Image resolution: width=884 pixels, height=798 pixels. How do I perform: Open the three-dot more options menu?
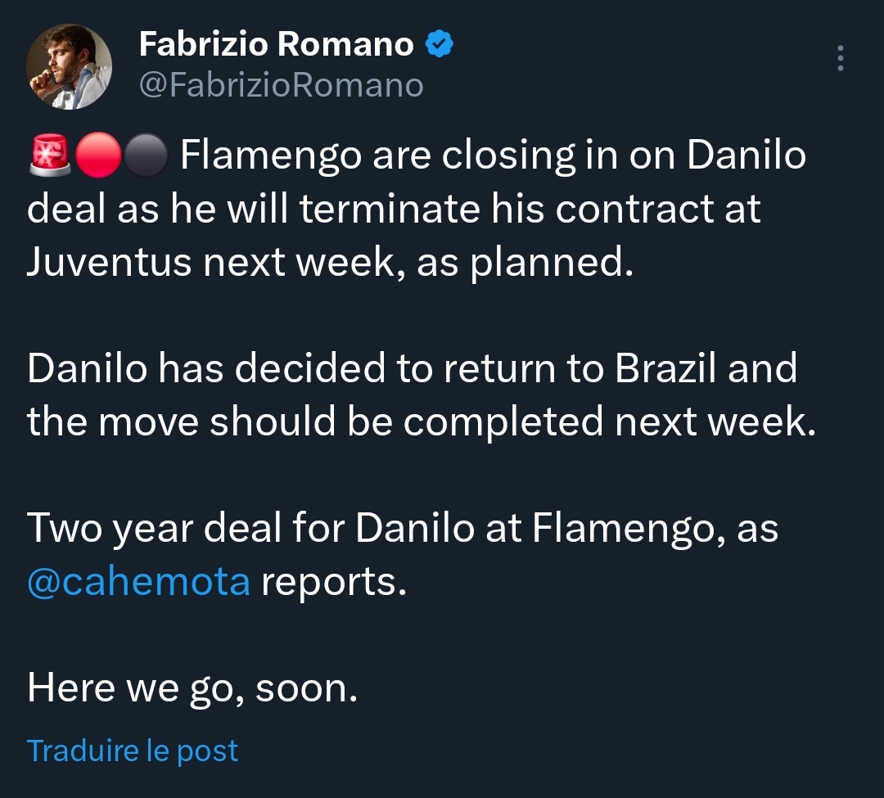click(x=840, y=58)
